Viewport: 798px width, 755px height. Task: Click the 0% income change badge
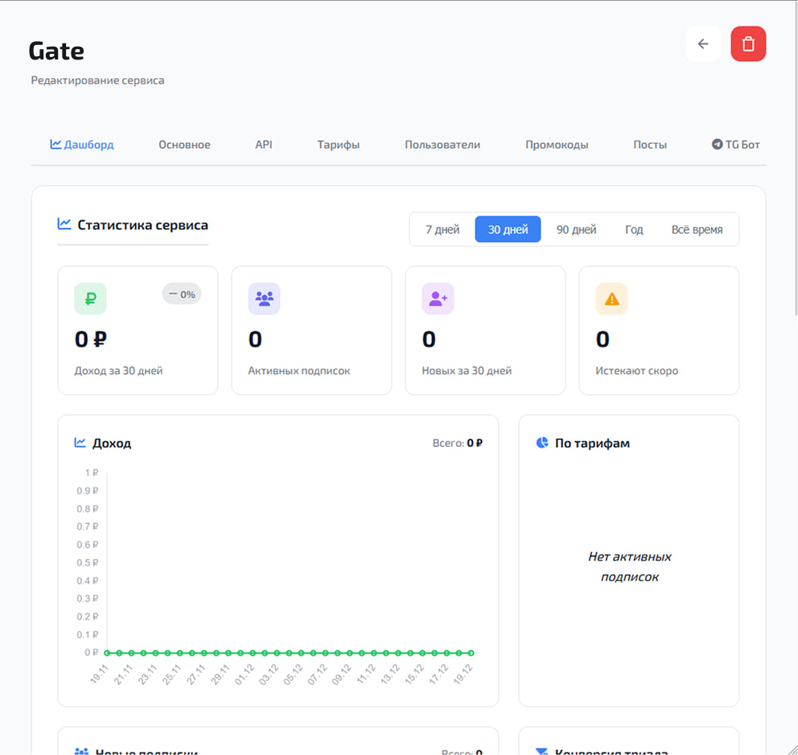[182, 294]
